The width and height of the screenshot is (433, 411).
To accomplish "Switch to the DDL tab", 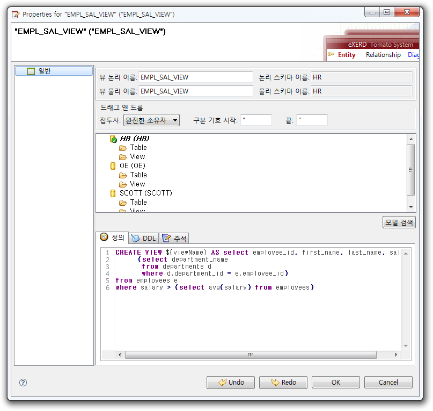I will [x=143, y=238].
